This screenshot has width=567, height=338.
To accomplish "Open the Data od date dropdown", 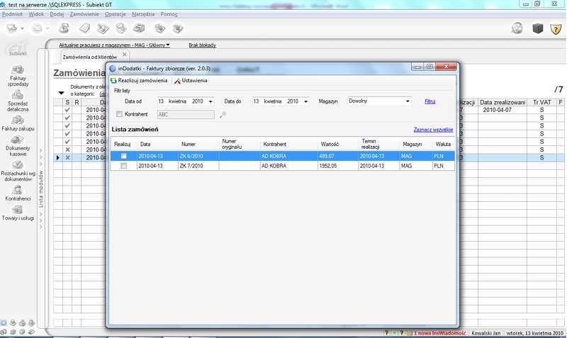I will 210,101.
